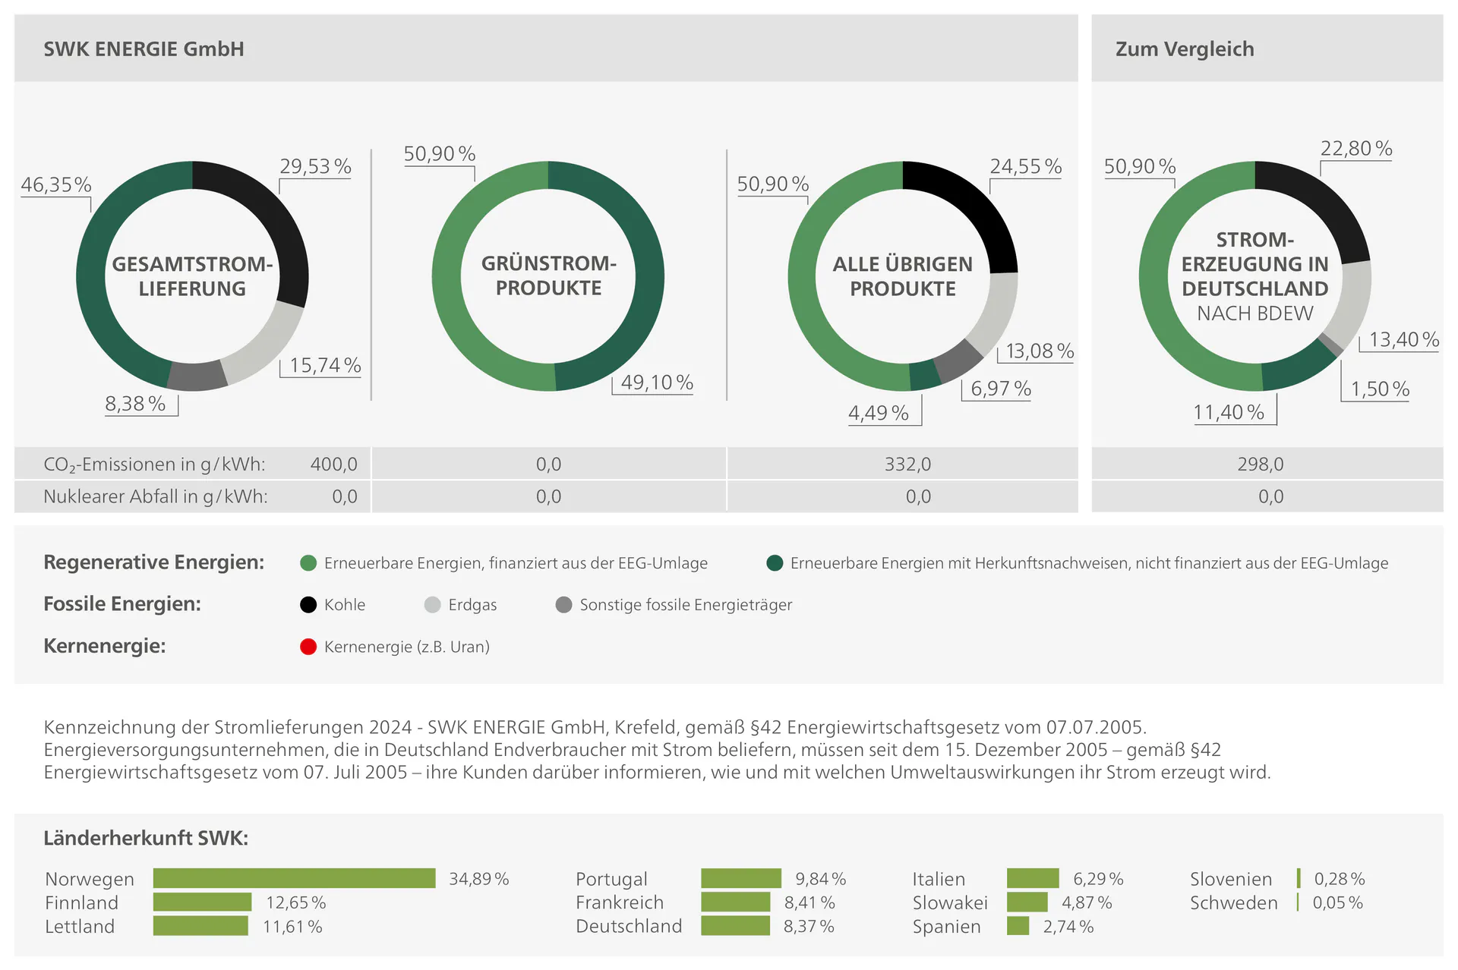Click the Länderherkunft SWK heading
Screen dimensions: 1458x970
tap(146, 838)
